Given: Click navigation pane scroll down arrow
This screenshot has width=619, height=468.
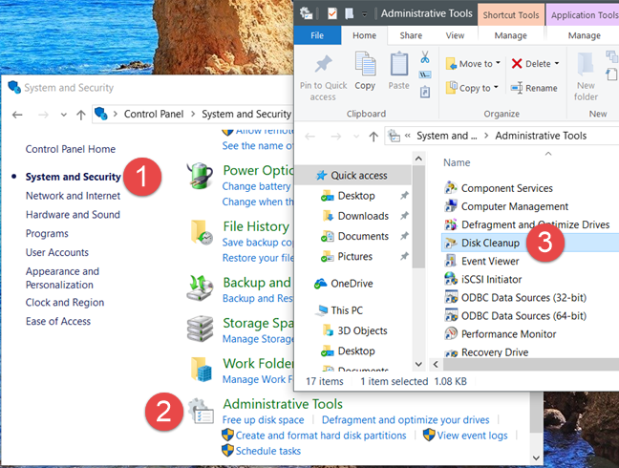Looking at the screenshot, I should (x=418, y=364).
